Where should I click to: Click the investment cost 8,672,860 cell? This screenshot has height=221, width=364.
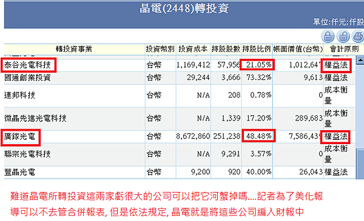pos(193,136)
